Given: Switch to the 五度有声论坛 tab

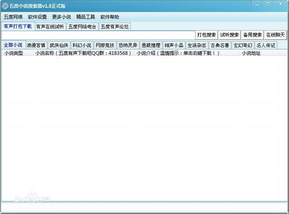Looking at the screenshot, I should click(x=115, y=27).
